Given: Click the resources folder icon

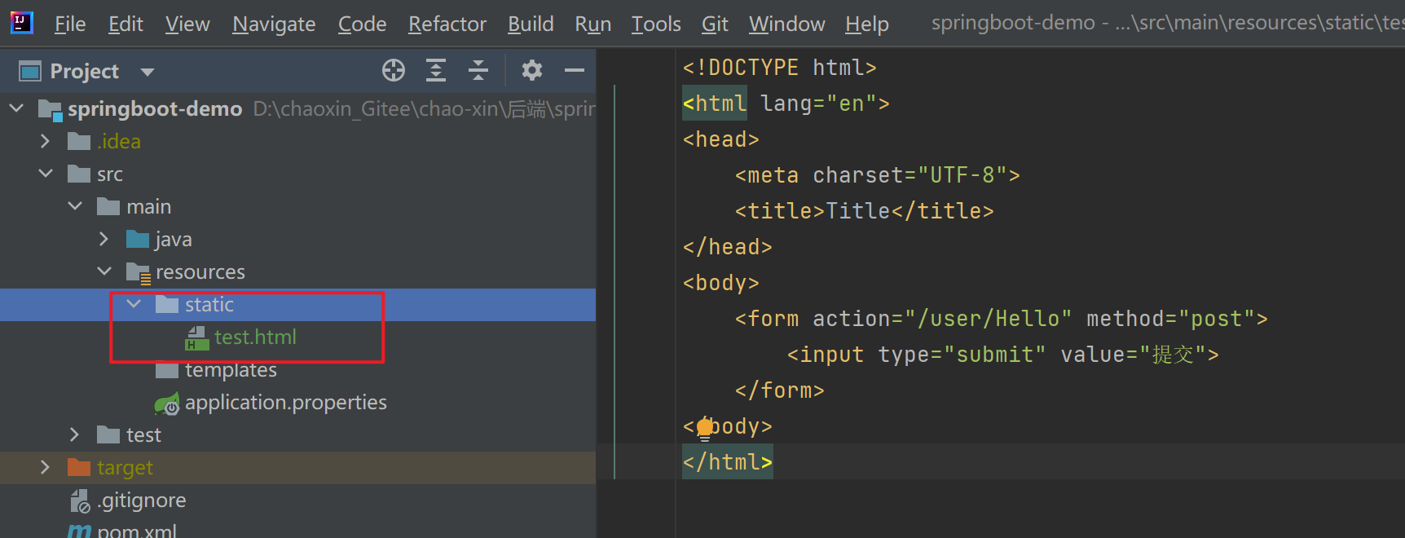Looking at the screenshot, I should coord(139,273).
